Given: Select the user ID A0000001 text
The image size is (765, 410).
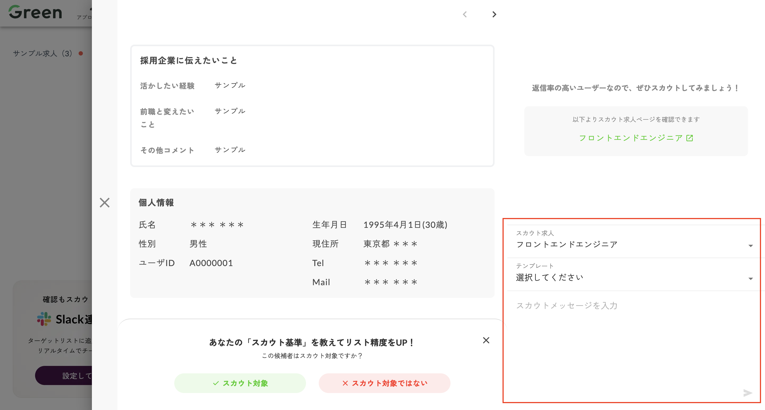Looking at the screenshot, I should click(211, 263).
